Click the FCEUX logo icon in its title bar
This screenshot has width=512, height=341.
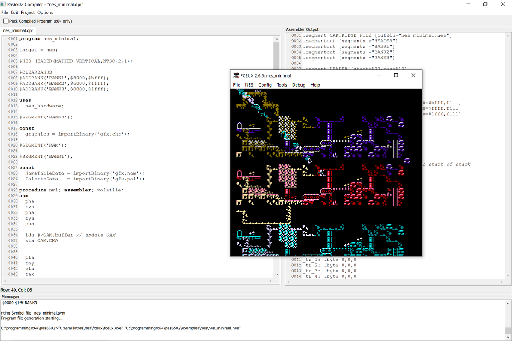click(x=236, y=75)
